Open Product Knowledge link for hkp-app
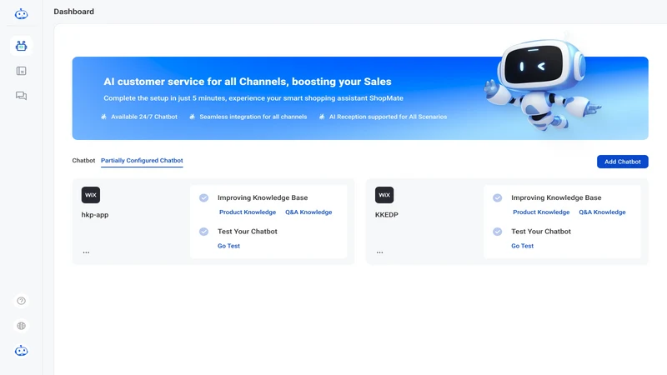 tap(248, 212)
